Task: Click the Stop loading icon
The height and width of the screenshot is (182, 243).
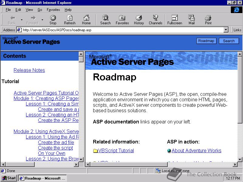Action: 53,18
